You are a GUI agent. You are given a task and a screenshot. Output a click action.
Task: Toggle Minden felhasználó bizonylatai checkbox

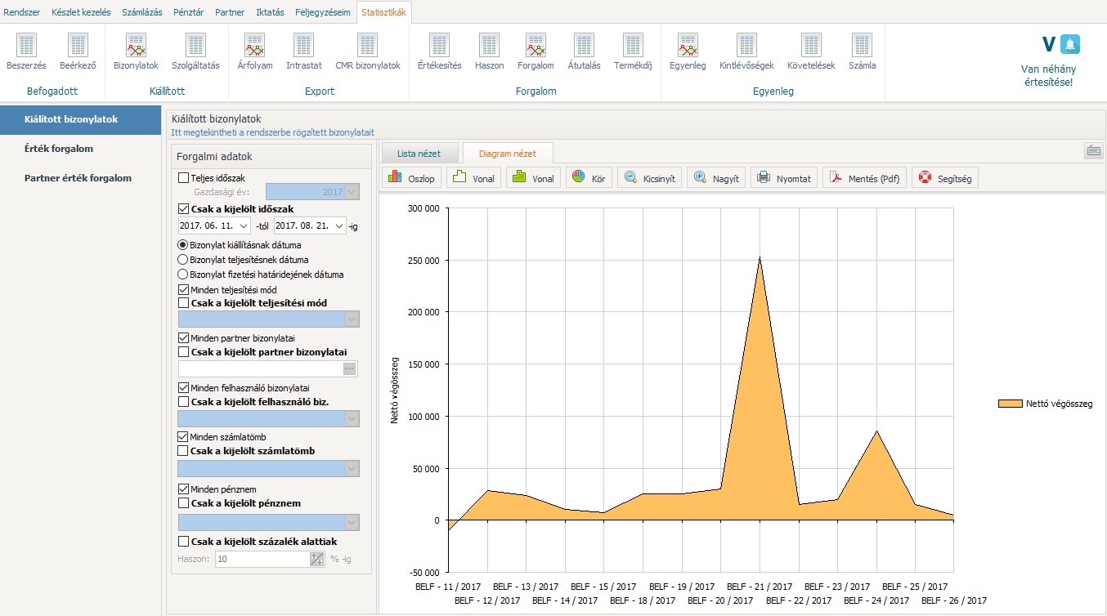183,388
